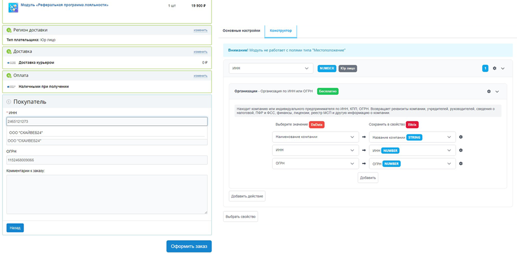The image size is (517, 256).
Task: Click gear icon beside Название компании mapping
Action: coord(461,137)
